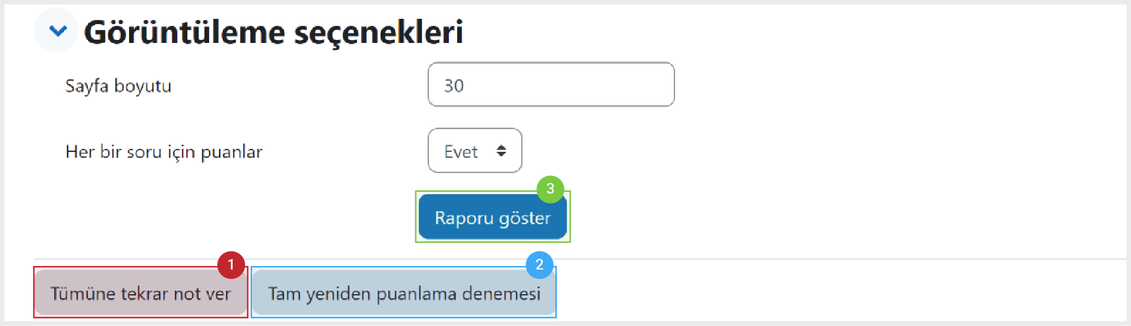
Task: Click the horizontal separator line above the buttons
Action: [580, 259]
